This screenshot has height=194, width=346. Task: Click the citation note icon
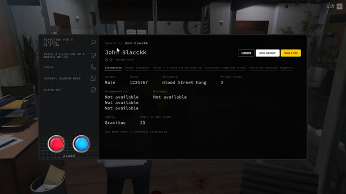tap(94, 55)
